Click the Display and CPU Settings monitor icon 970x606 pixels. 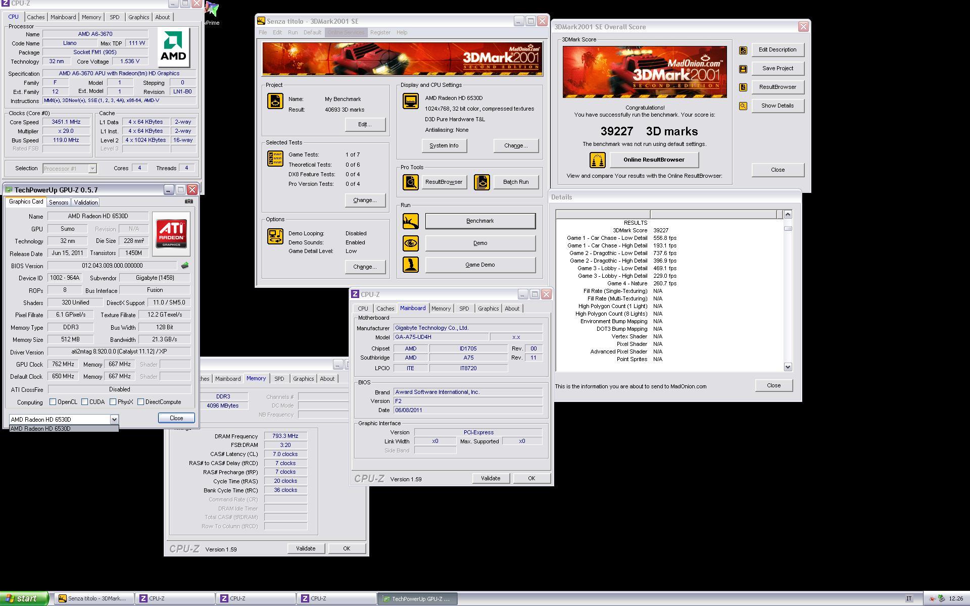pyautogui.click(x=410, y=101)
